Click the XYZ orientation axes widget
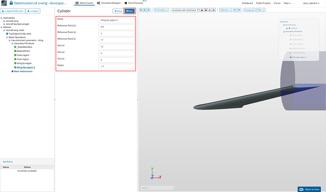The height and width of the screenshot is (192, 326). [156, 174]
